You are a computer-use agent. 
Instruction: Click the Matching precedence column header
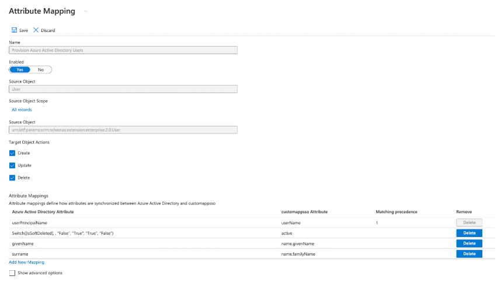pyautogui.click(x=396, y=212)
